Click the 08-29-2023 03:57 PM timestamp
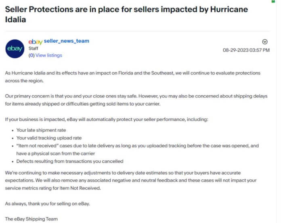This screenshot has height=223, width=283. pyautogui.click(x=246, y=50)
